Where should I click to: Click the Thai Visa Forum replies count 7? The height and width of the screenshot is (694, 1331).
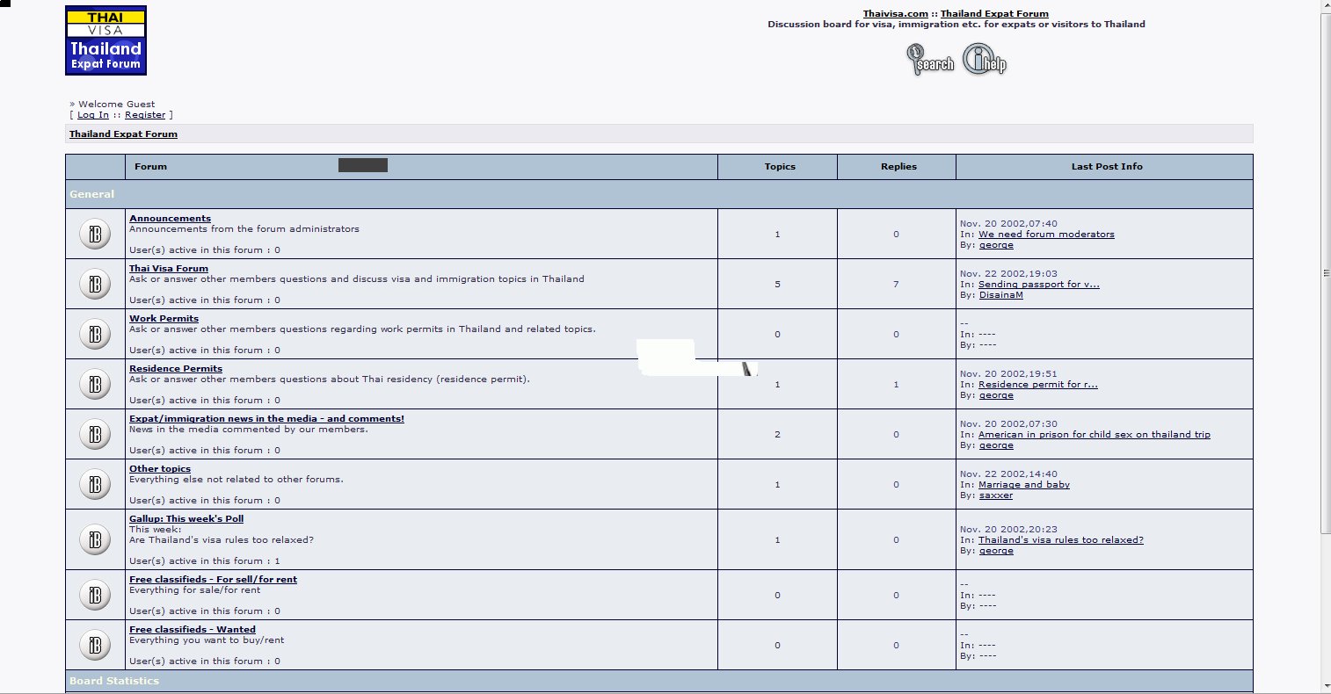[896, 284]
